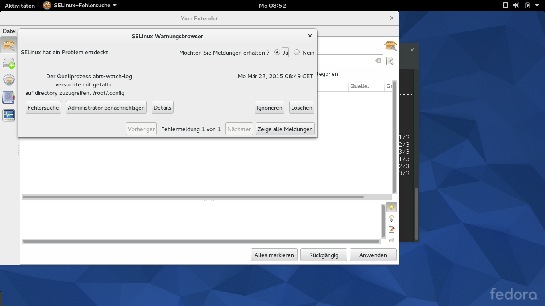Click the Löschen button
Screen dimensions: 545x306
click(x=302, y=108)
